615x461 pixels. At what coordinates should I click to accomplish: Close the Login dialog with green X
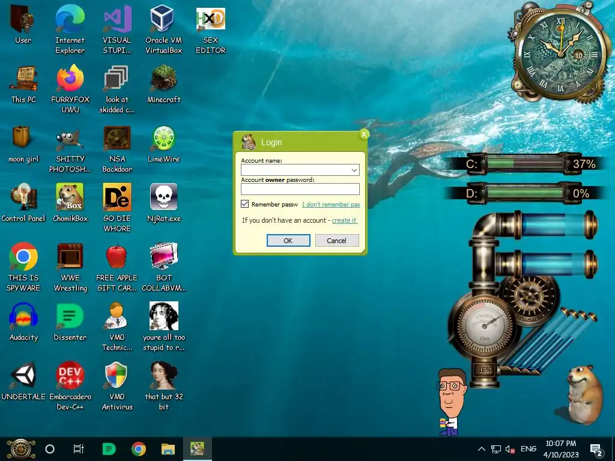point(363,134)
